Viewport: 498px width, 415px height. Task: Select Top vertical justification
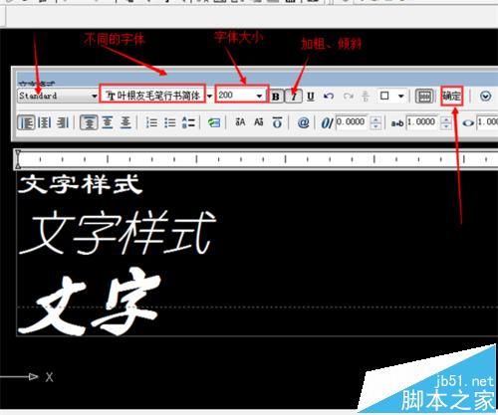tap(89, 122)
